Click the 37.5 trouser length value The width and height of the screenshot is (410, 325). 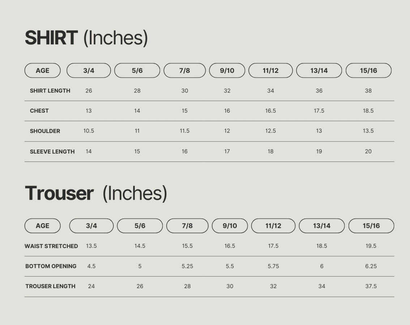point(371,286)
